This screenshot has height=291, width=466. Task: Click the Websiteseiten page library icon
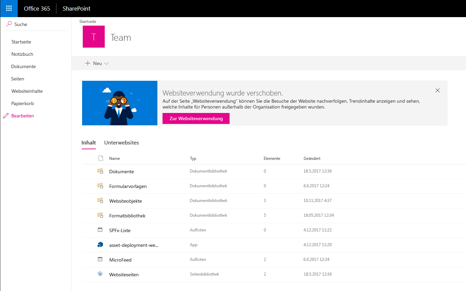pyautogui.click(x=100, y=274)
